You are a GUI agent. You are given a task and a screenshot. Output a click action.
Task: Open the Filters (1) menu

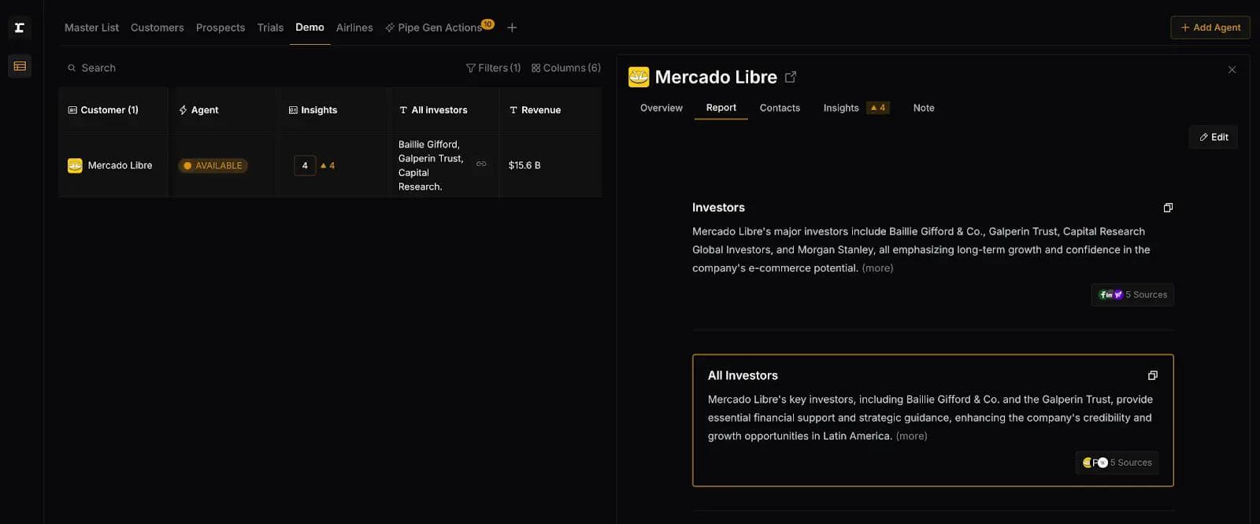(493, 68)
